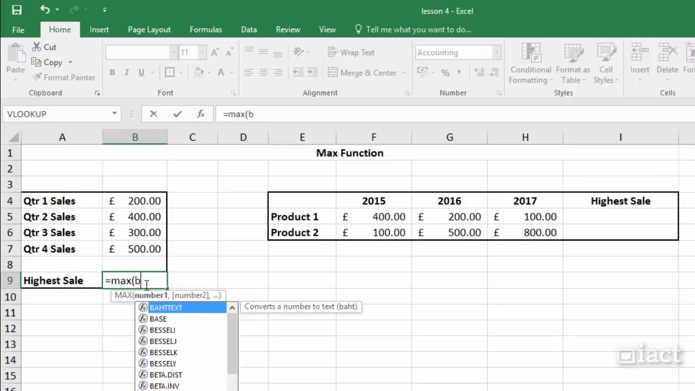Undo the last action
The width and height of the screenshot is (695, 391).
tap(45, 10)
